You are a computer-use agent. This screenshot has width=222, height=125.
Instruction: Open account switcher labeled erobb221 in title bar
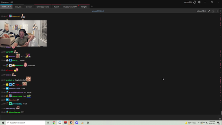(x=188, y=2)
